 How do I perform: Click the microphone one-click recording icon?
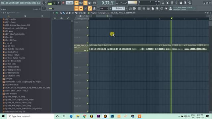click(172, 3)
